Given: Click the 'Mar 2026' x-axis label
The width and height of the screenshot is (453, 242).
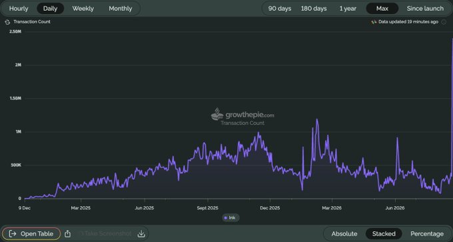Looking at the screenshot, I should tap(332, 208).
